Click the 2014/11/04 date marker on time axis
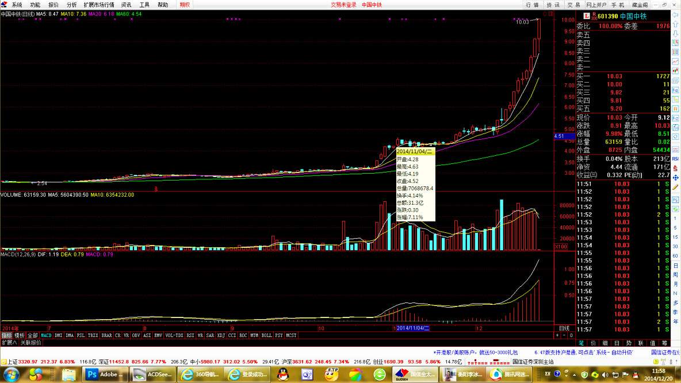This screenshot has height=383, width=681. pos(412,328)
